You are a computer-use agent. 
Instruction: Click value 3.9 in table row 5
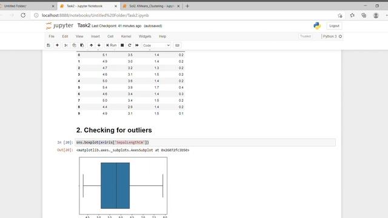(x=130, y=87)
